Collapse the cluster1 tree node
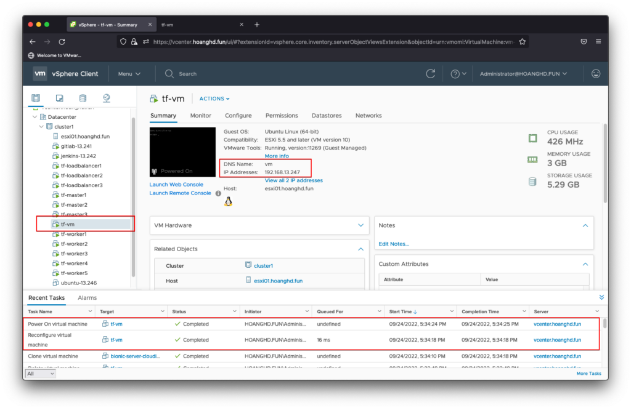 pos(41,127)
